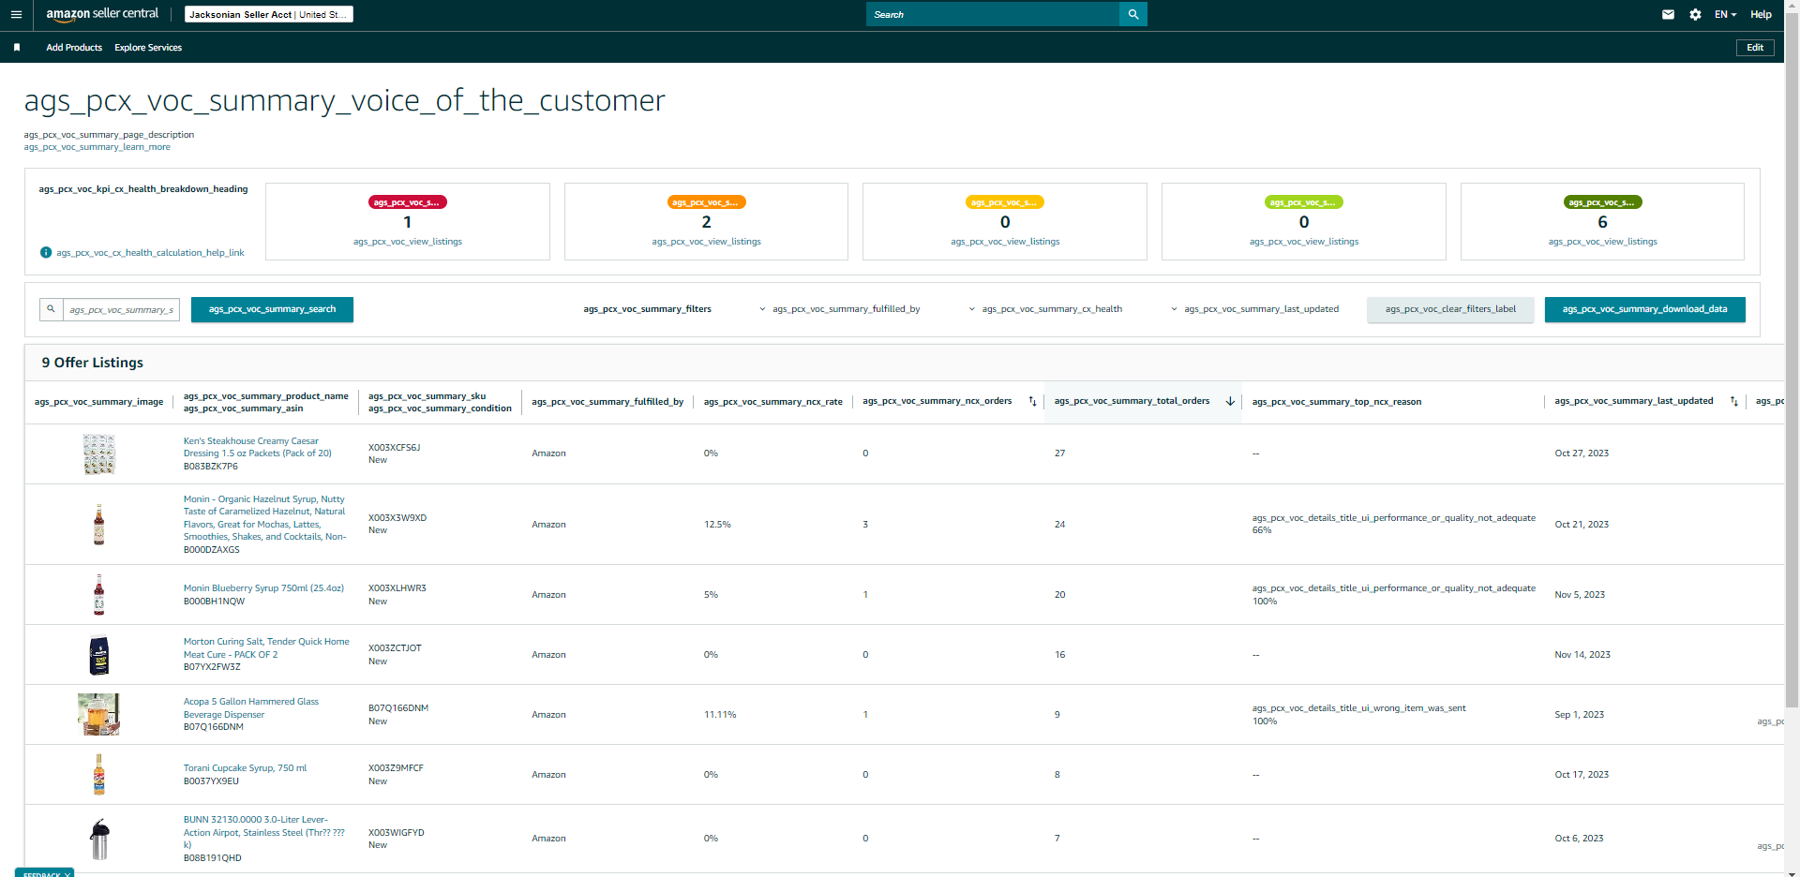Focus the voc summary search input
Screen dimensions: 1800x877
click(x=121, y=309)
